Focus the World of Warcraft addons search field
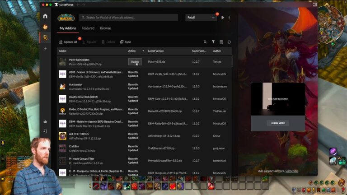 click(x=129, y=18)
